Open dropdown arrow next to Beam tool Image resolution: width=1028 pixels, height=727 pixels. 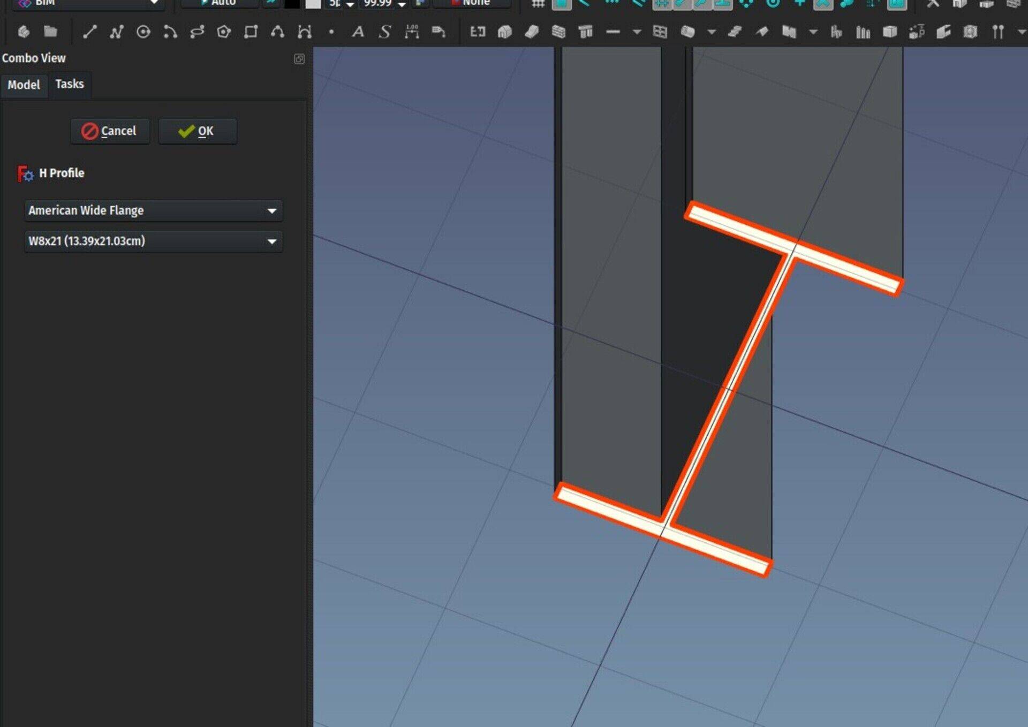click(637, 32)
